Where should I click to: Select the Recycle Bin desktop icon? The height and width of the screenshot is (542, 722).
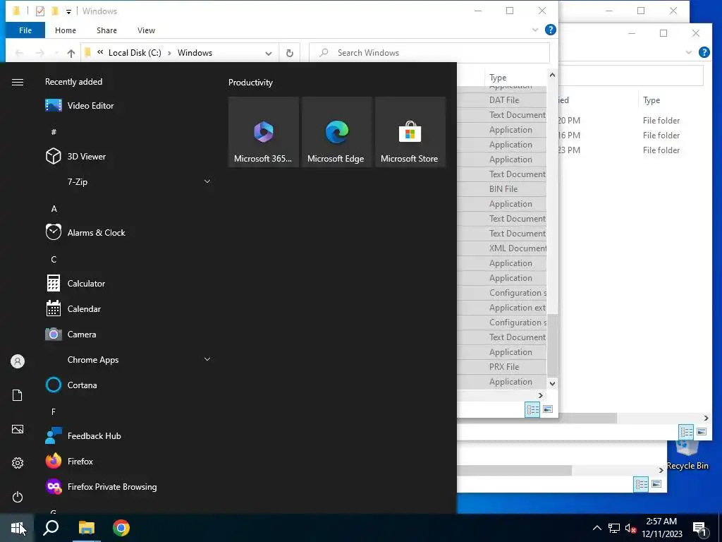(x=687, y=455)
